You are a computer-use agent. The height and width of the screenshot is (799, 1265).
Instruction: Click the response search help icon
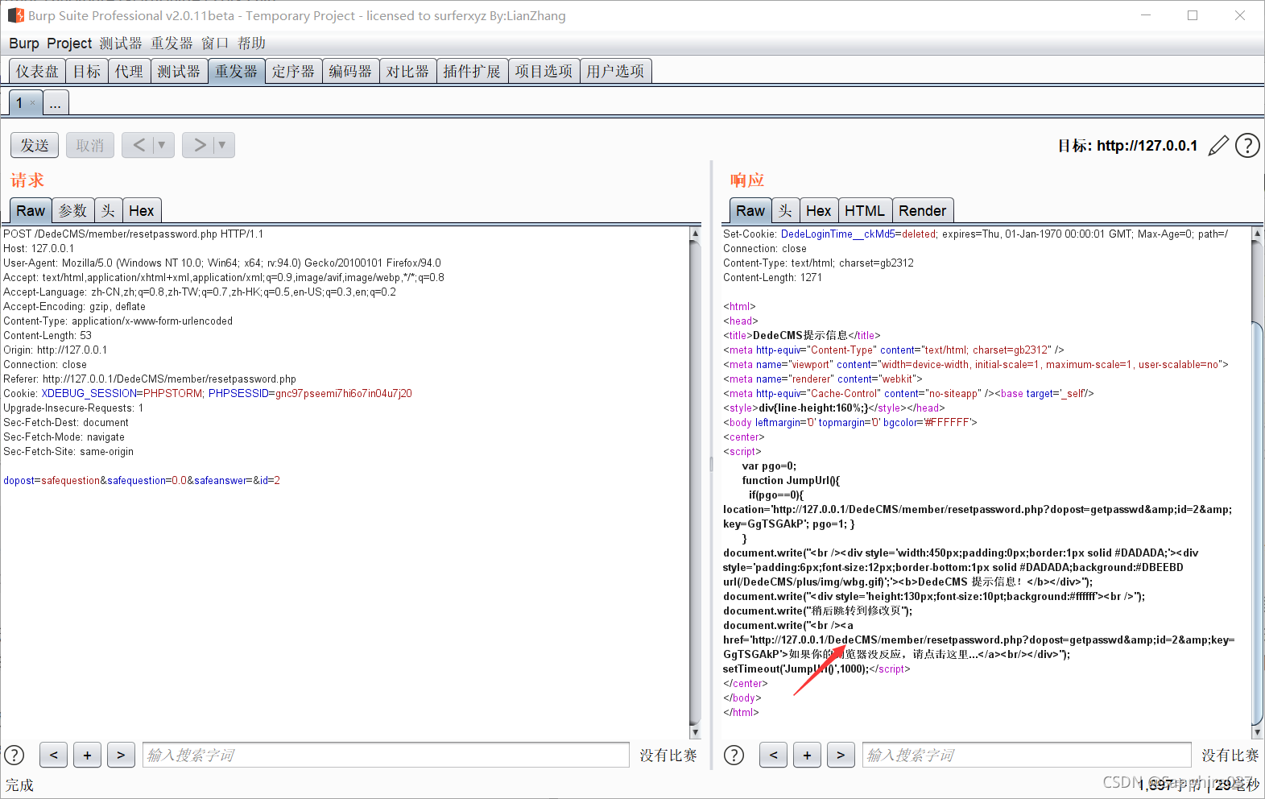734,756
